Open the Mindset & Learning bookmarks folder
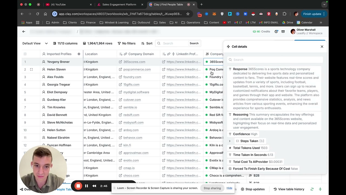Screen dimensions: 346x195 (114, 22)
